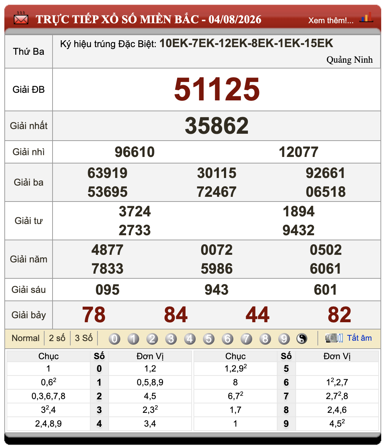Select third prize number 06518
This screenshot has width=387, height=448.
(326, 192)
